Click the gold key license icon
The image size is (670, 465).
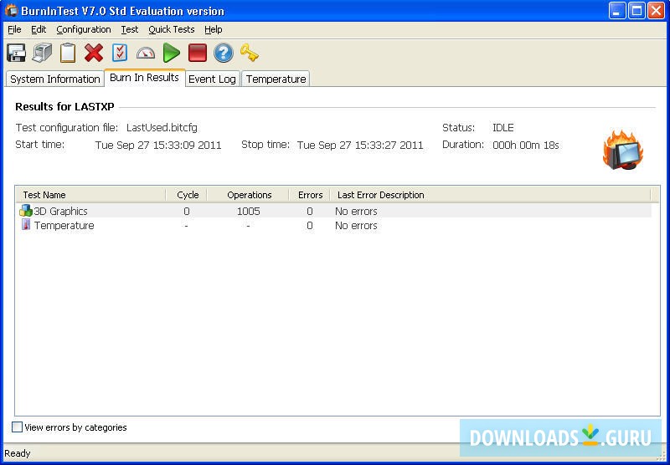tap(249, 53)
